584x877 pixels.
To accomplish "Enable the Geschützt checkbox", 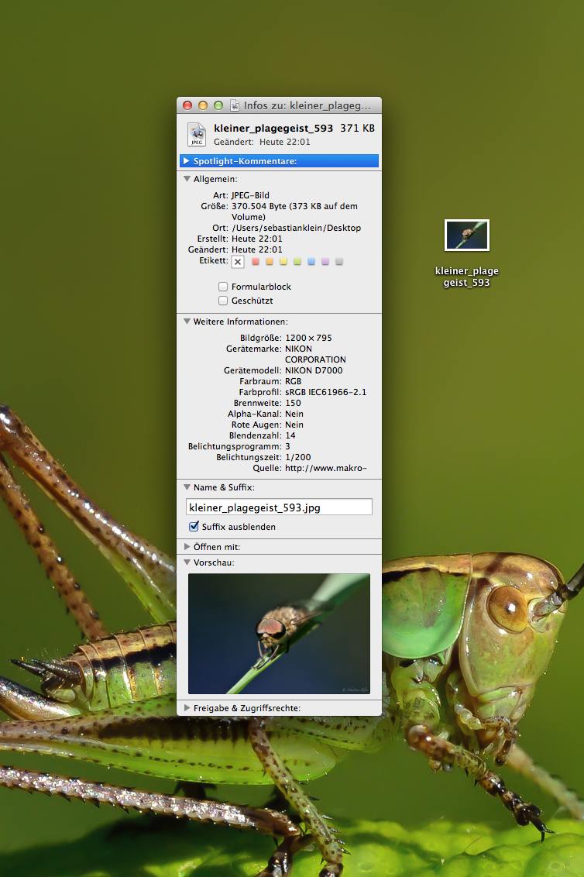I will [223, 301].
